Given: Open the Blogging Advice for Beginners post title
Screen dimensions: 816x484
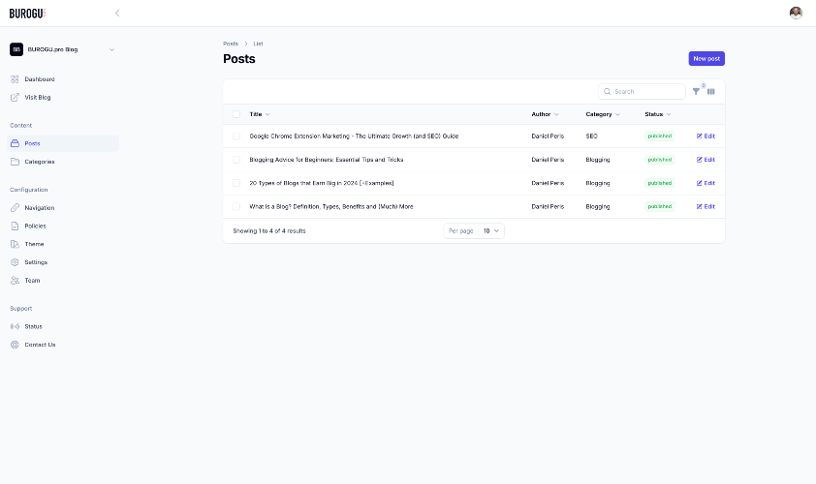Looking at the screenshot, I should coord(327,160).
